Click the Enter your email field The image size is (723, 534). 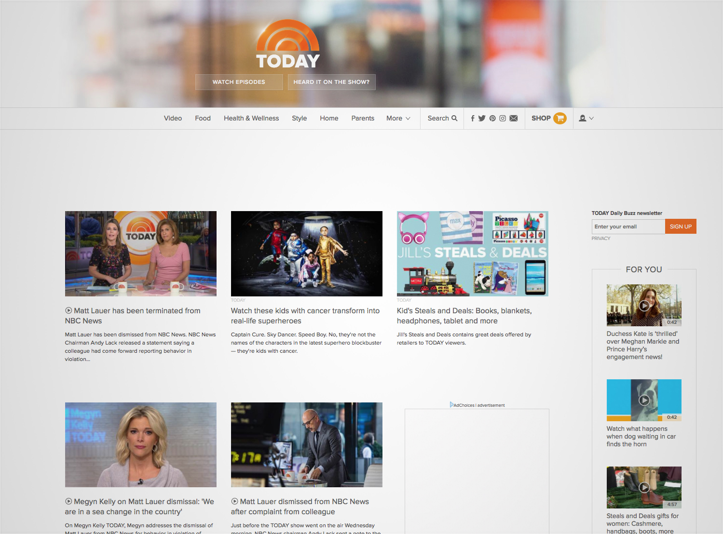[x=628, y=227]
